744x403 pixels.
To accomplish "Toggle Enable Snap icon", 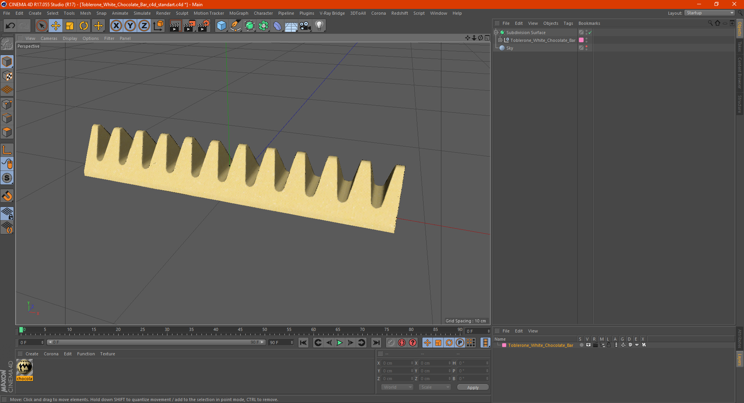I will tap(7, 196).
